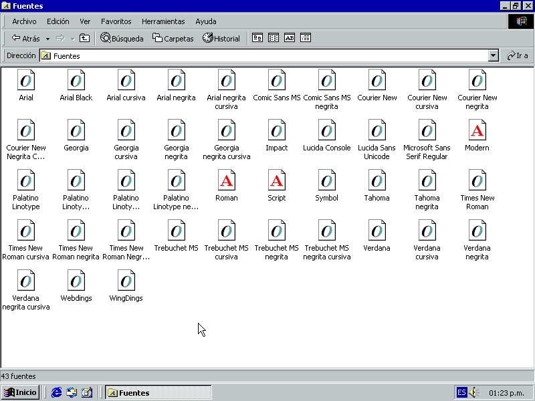535x401 pixels.
Task: Switch to Large Icons view button
Action: pyautogui.click(x=257, y=38)
